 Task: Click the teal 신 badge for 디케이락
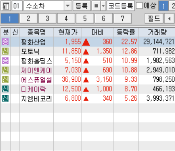click(5, 89)
